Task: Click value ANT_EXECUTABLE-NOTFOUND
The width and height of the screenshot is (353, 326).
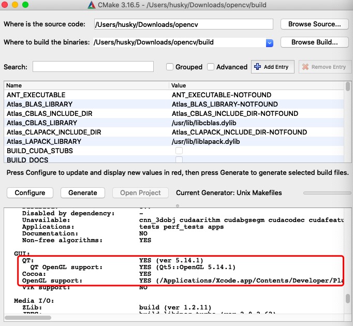Action: pyautogui.click(x=222, y=95)
